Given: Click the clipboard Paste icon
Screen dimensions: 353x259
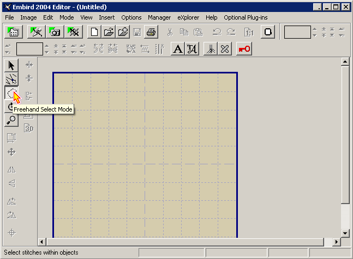Looking at the screenshot, I should [x=198, y=32].
